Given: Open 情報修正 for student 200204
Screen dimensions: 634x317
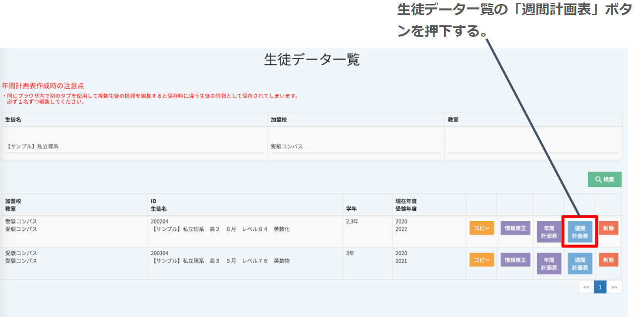Looking at the screenshot, I should coord(515,228).
